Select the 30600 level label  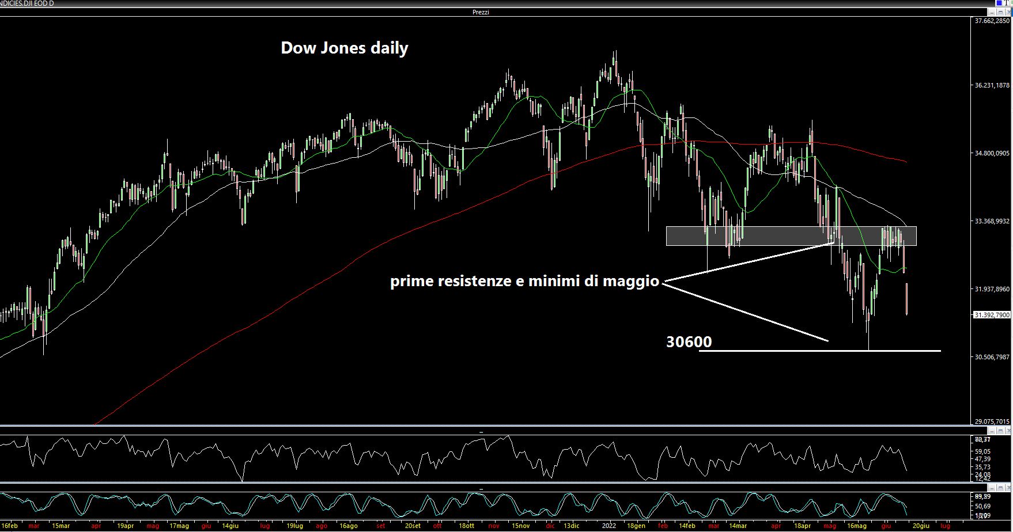pos(689,342)
